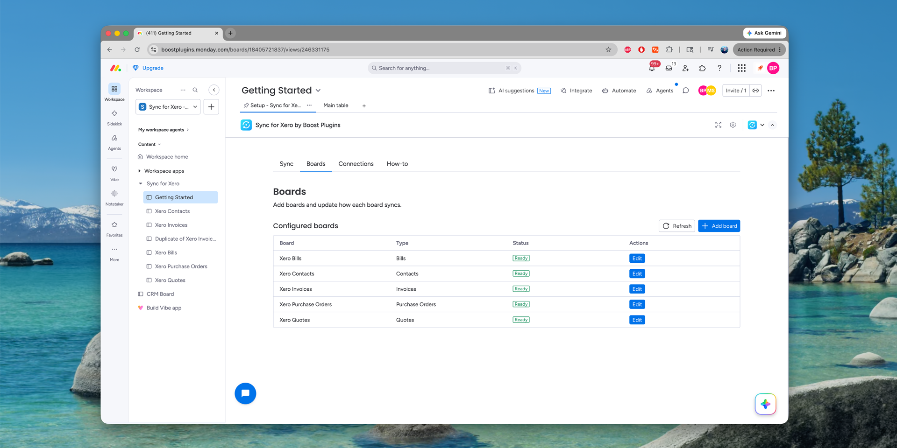
Task: Open the blue chat support bubble
Action: coord(245,393)
